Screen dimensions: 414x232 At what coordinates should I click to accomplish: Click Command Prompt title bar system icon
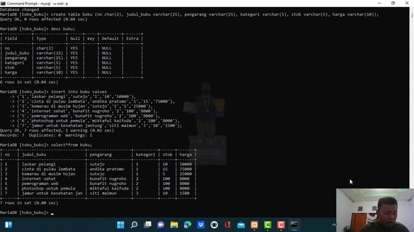[x=3, y=3]
